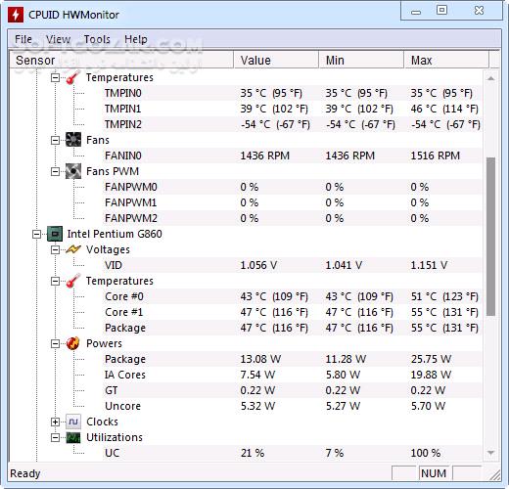Open the File menu
This screenshot has height=489, width=509.
(23, 39)
